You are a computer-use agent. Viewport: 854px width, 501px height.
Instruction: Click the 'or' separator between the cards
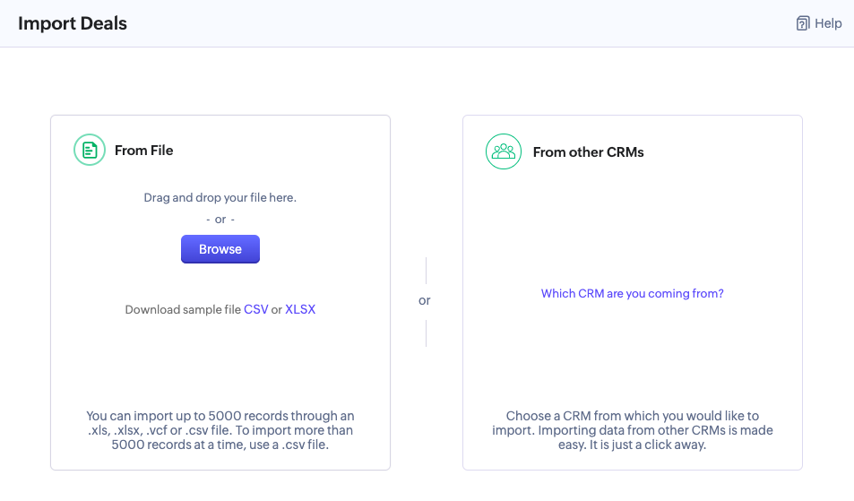tap(424, 300)
